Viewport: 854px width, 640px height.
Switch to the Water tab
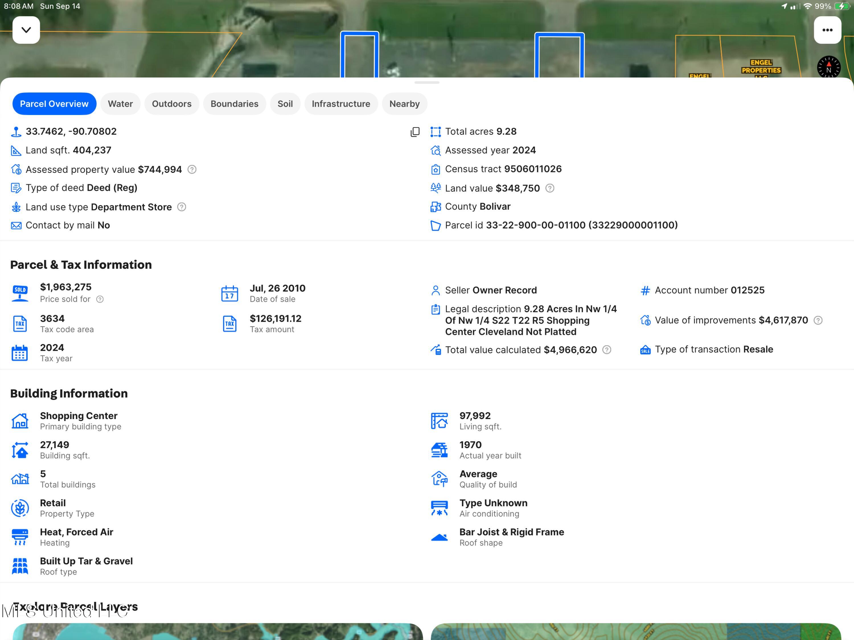point(120,104)
